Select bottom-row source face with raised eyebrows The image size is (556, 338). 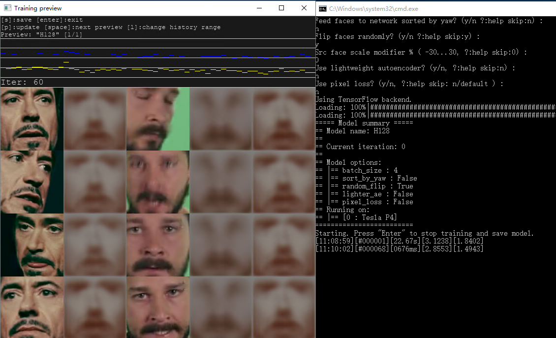point(32,307)
